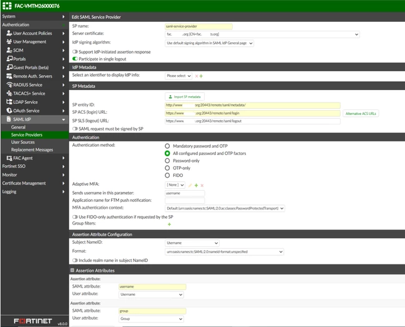The width and height of the screenshot is (405, 327).
Task: Click Sends username in this parameter field
Action: click(185, 193)
